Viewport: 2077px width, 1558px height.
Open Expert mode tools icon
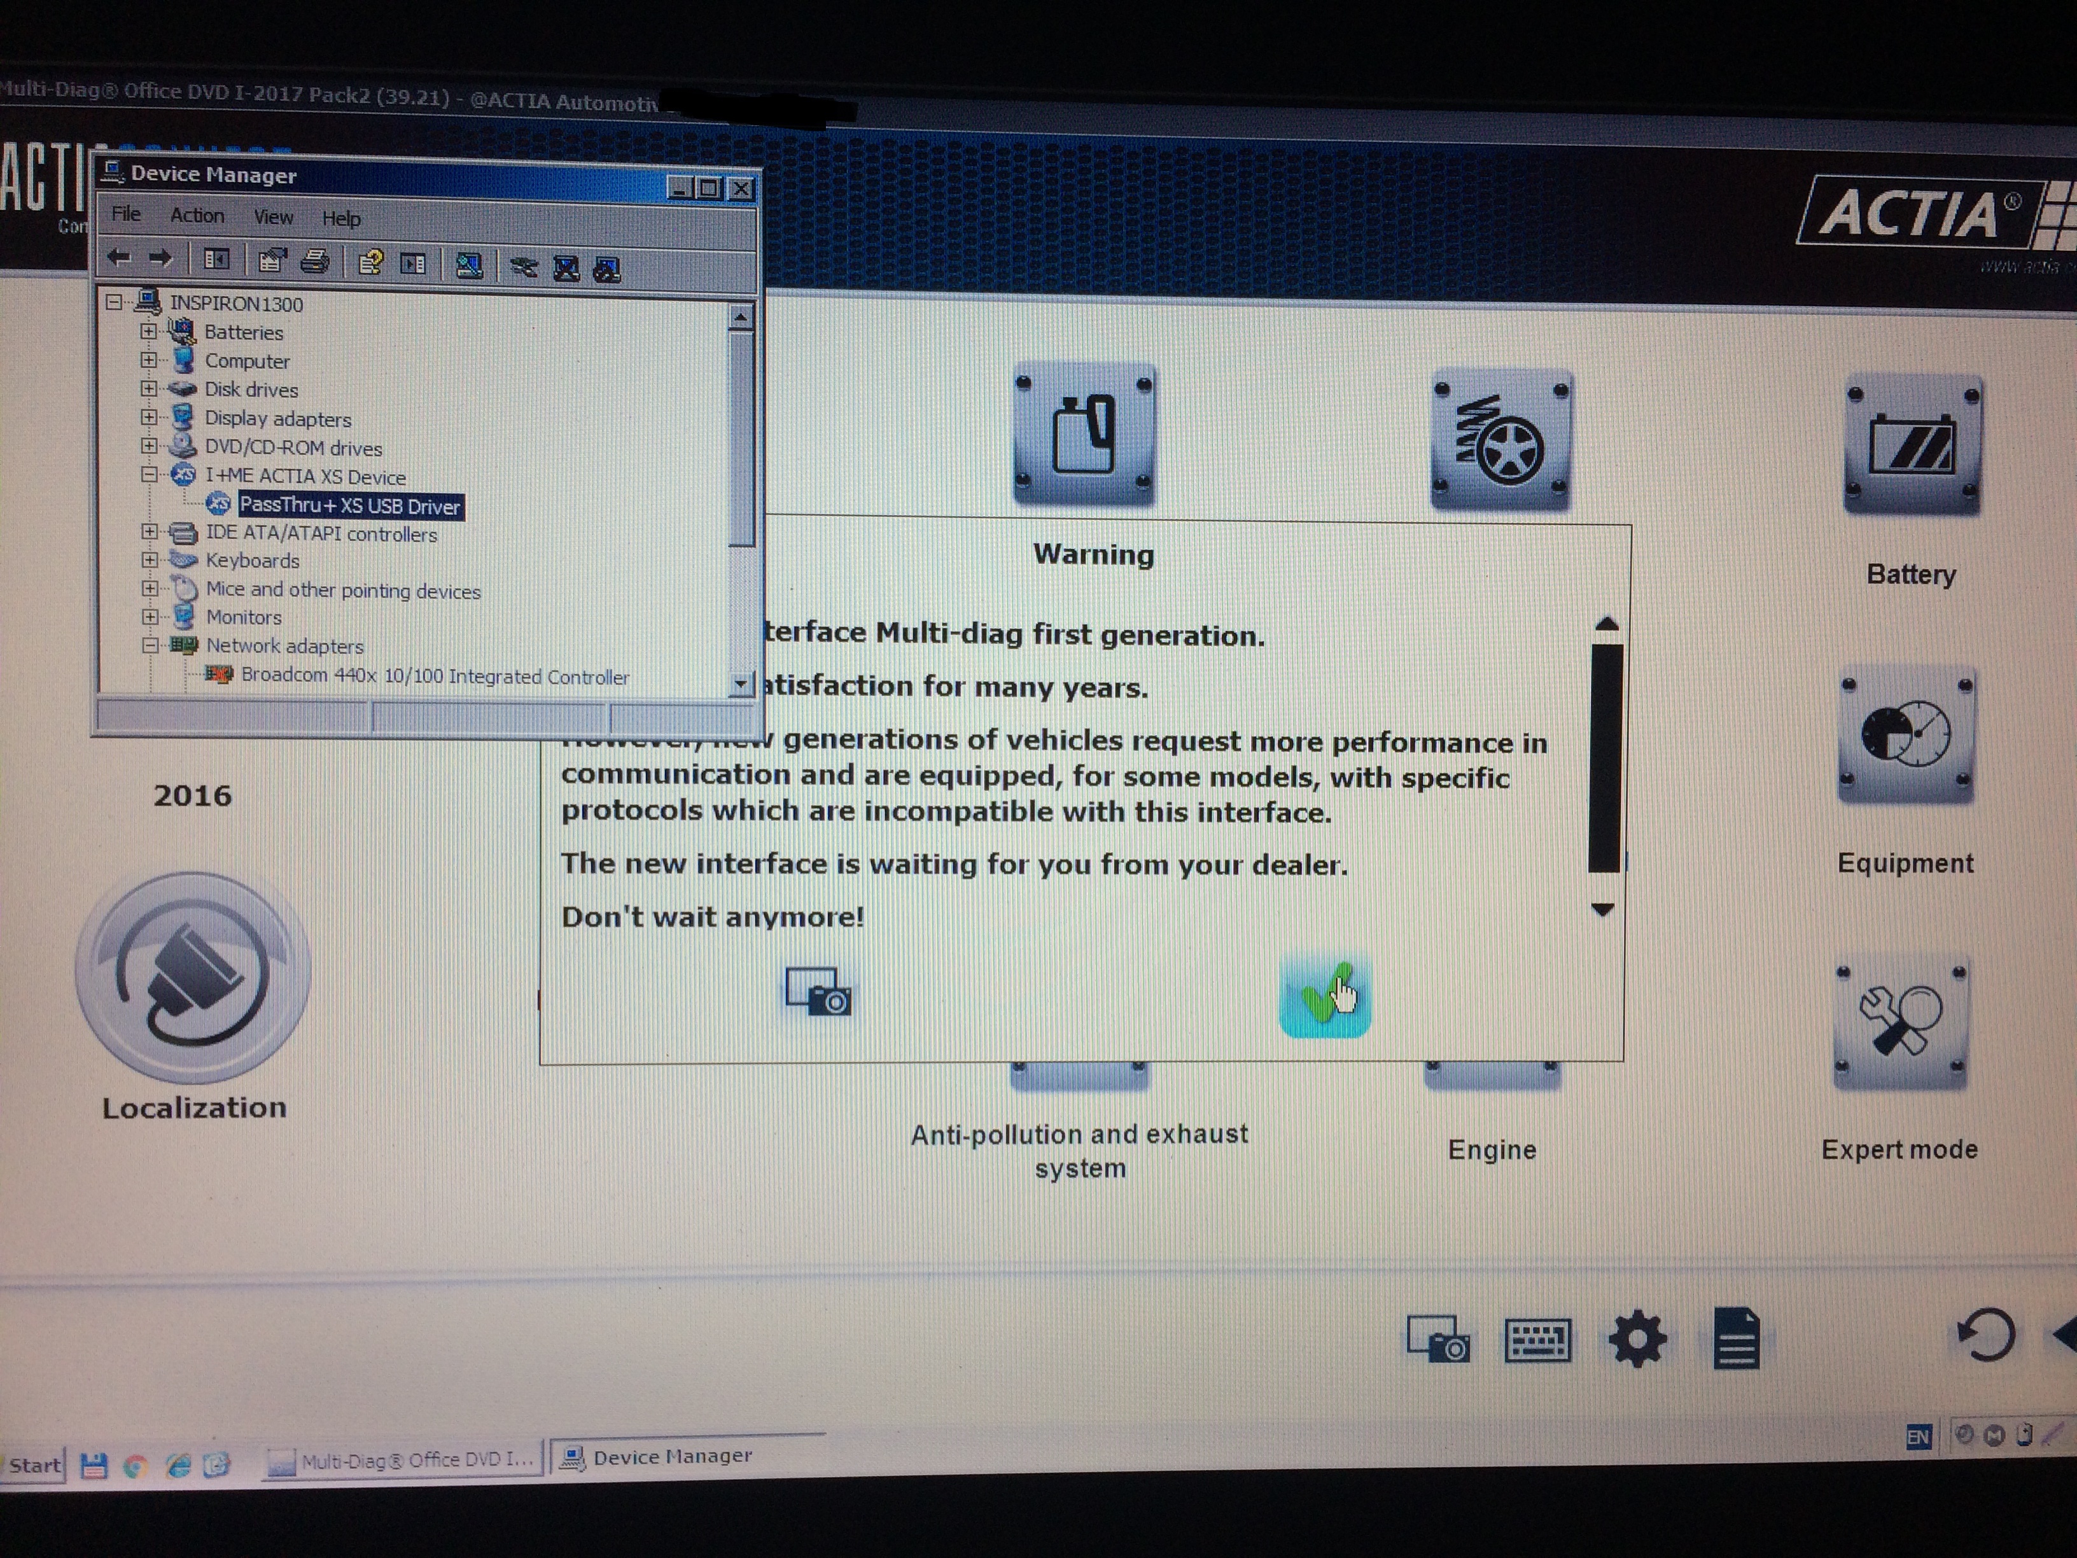coord(1901,1023)
